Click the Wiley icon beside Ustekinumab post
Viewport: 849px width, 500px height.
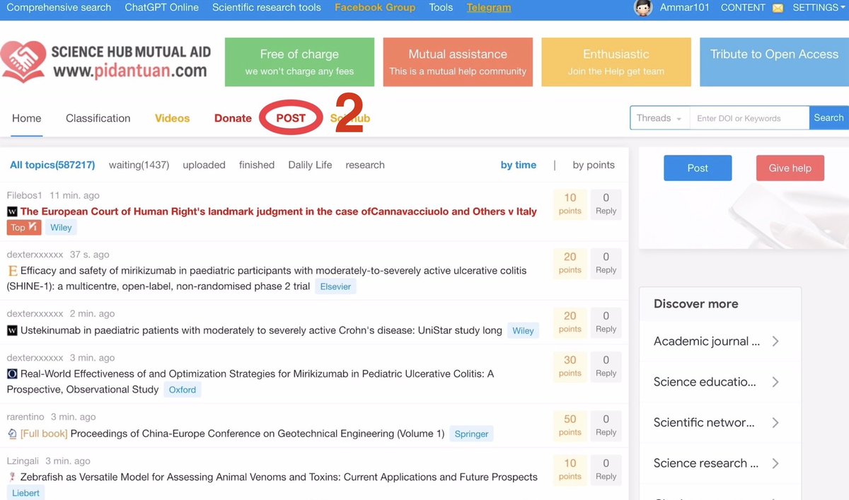tap(12, 330)
